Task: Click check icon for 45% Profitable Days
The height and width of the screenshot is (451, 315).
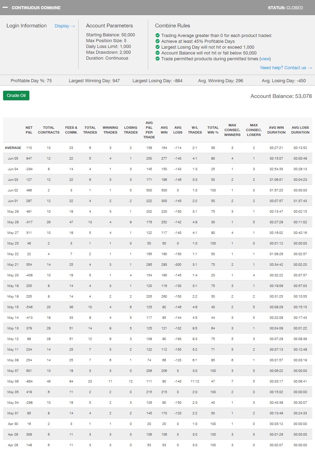Action: point(157,41)
